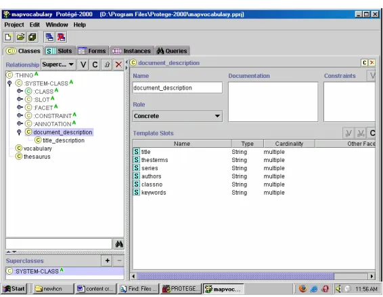Click the Save Project toolbar icon
Image resolution: width=383 pixels, height=297 pixels.
pyautogui.click(x=32, y=37)
